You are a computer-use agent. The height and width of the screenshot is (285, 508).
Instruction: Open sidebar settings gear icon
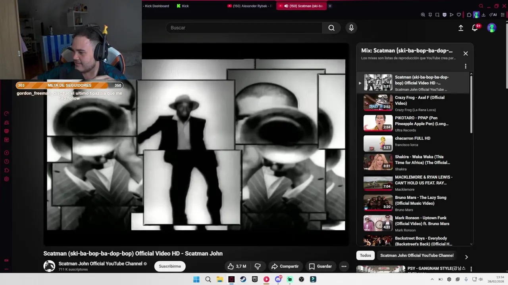point(6,179)
